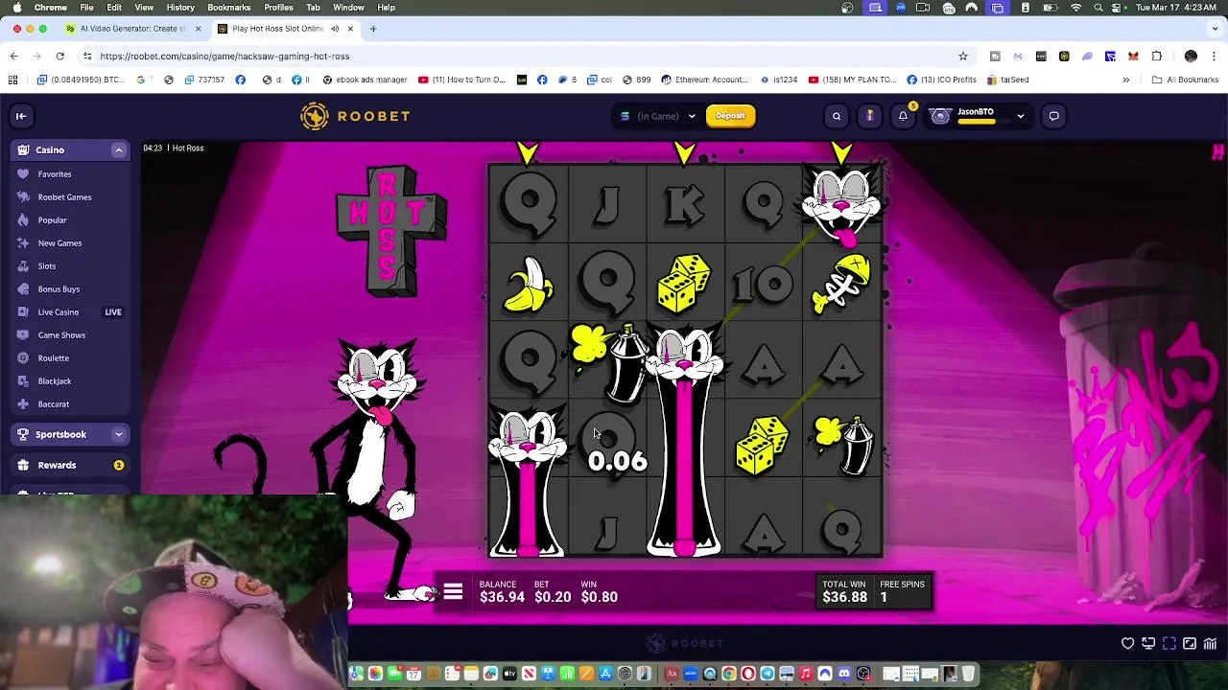Open the Apple menu
Image resolution: width=1228 pixels, height=690 pixels.
click(16, 8)
